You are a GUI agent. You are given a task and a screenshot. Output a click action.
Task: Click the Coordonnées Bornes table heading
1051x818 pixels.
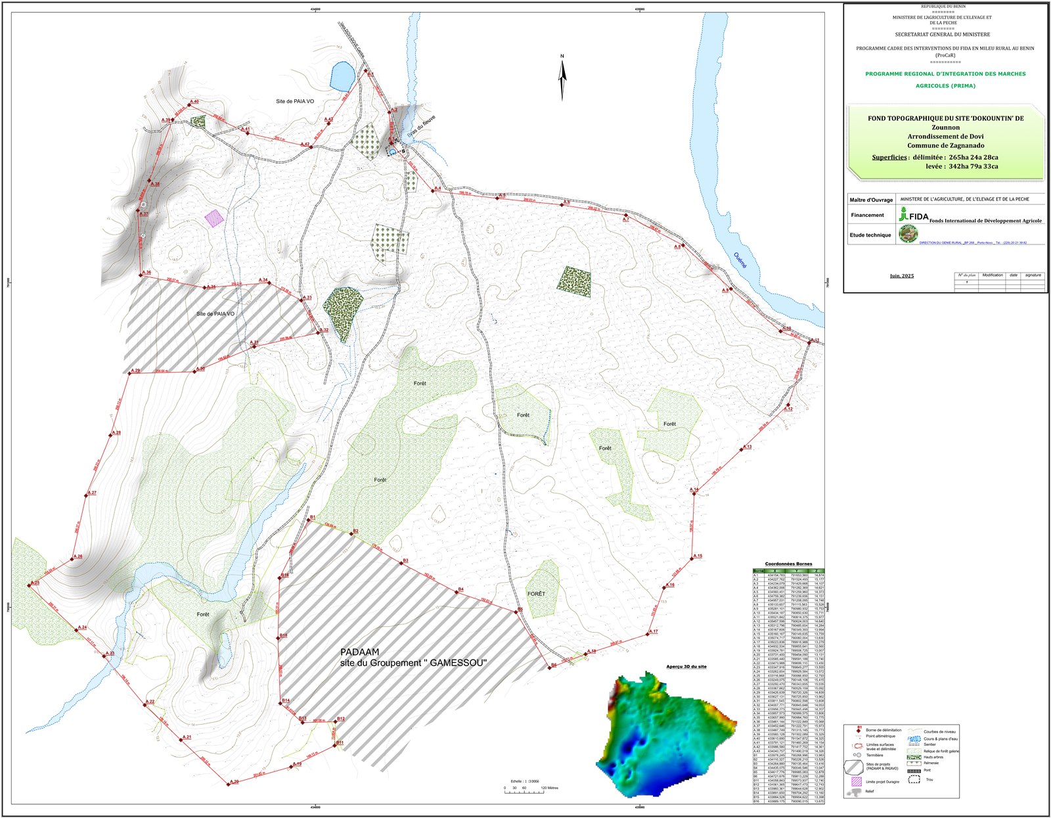click(788, 564)
